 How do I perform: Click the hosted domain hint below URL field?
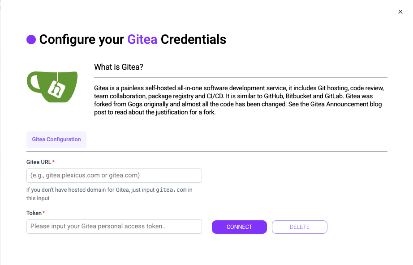point(90,190)
